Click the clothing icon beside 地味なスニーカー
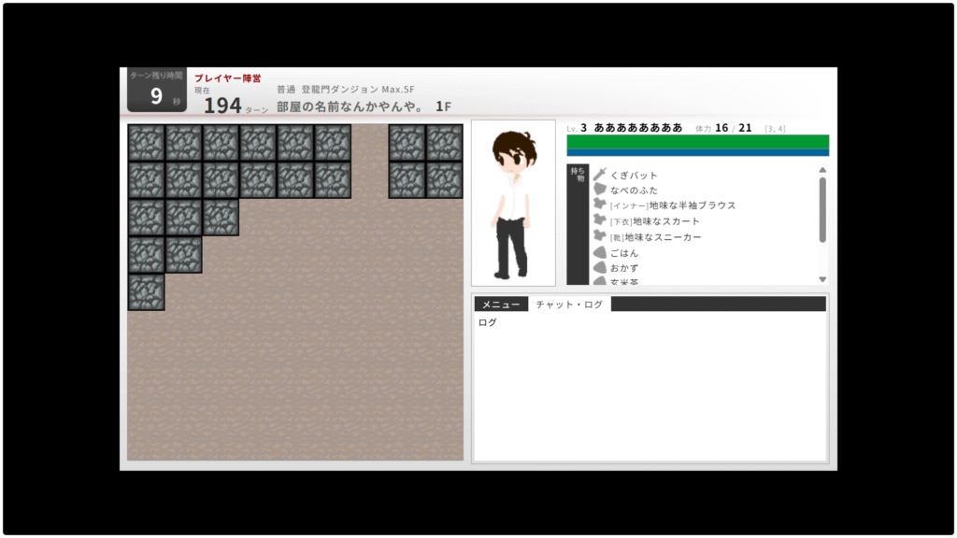 pyautogui.click(x=600, y=236)
